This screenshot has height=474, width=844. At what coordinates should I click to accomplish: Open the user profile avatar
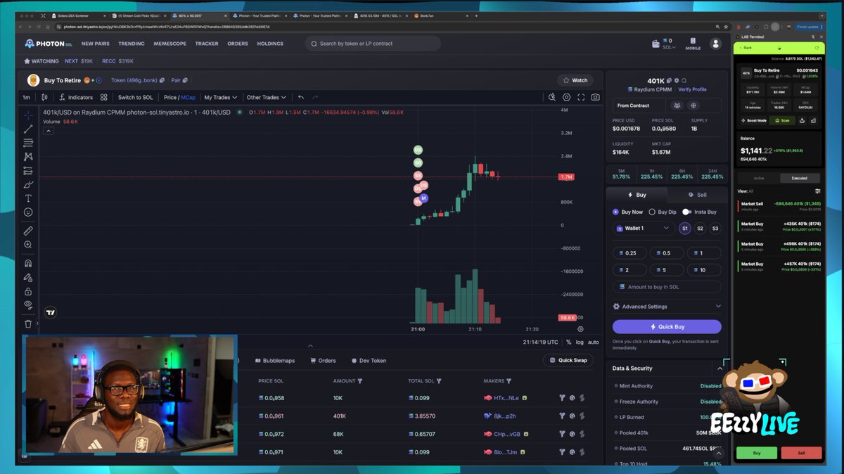716,44
